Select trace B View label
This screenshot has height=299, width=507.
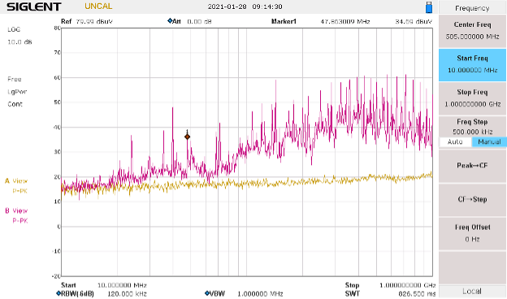tap(16, 210)
